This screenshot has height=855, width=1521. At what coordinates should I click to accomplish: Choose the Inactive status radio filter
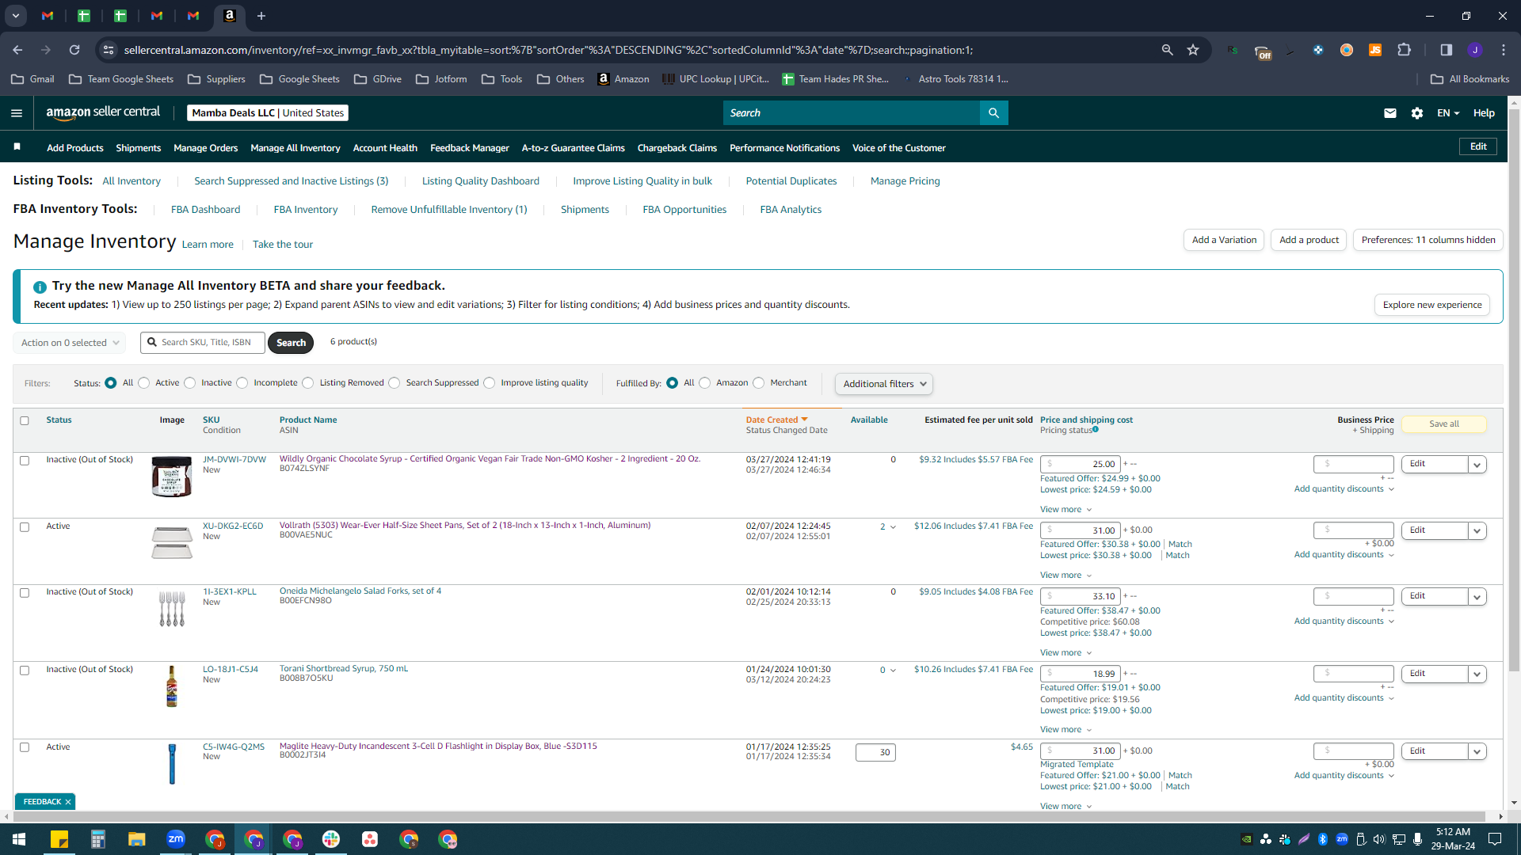(x=190, y=383)
